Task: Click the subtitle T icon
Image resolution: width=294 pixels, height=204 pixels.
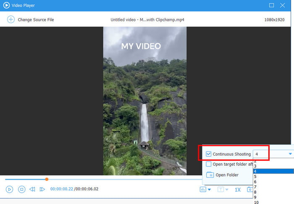Action: [221, 189]
